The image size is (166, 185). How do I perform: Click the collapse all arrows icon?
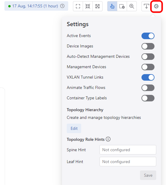[x=88, y=6]
